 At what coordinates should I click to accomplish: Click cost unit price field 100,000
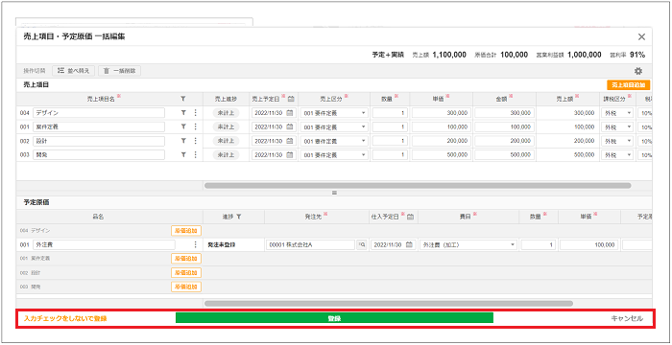point(589,244)
